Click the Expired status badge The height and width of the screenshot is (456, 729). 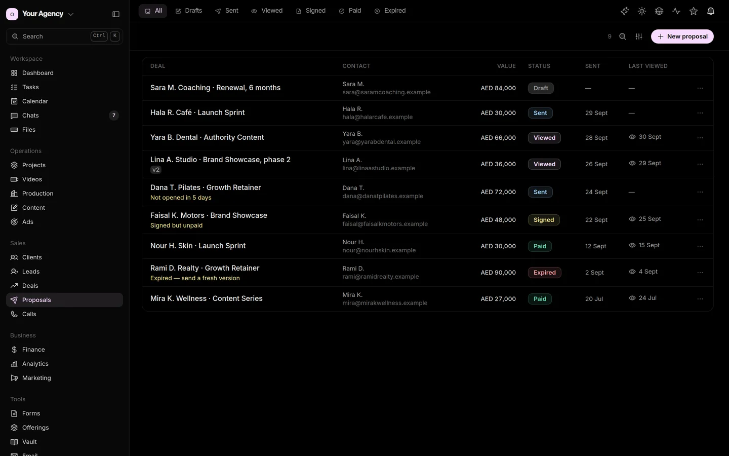tap(545, 273)
